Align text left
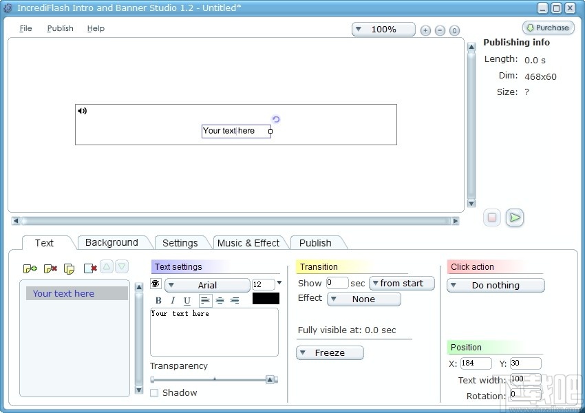Screen dimensions: 585x413 coord(205,300)
